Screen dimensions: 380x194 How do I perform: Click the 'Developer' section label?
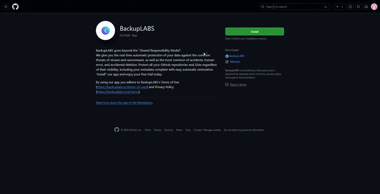[232, 50]
